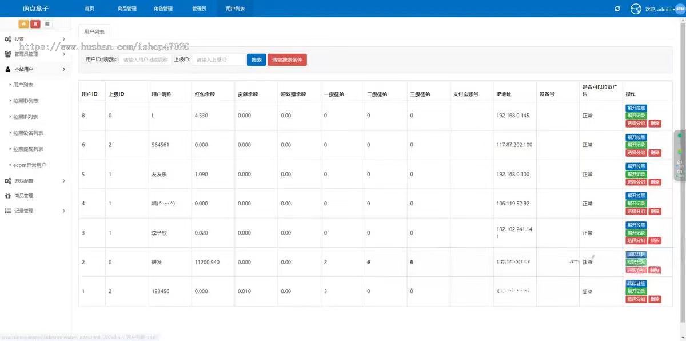Image resolution: width=686 pixels, height=341 pixels.
Task: Click the 萌点盒子 brand title
Action: click(x=35, y=9)
